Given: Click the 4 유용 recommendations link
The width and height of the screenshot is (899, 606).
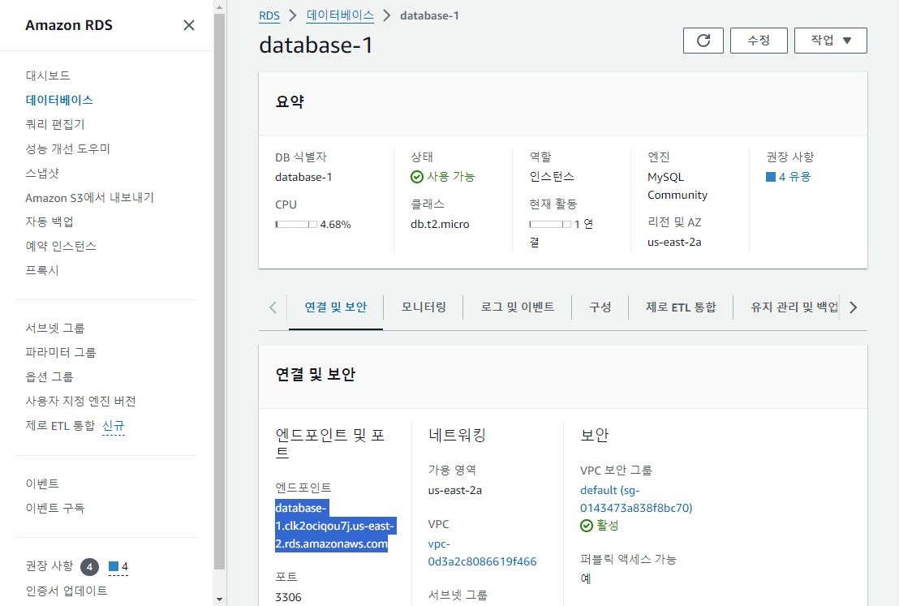Looking at the screenshot, I should [794, 177].
